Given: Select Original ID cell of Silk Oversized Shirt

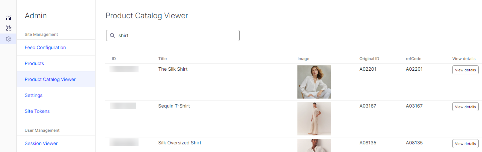Looking at the screenshot, I should coord(368,143).
